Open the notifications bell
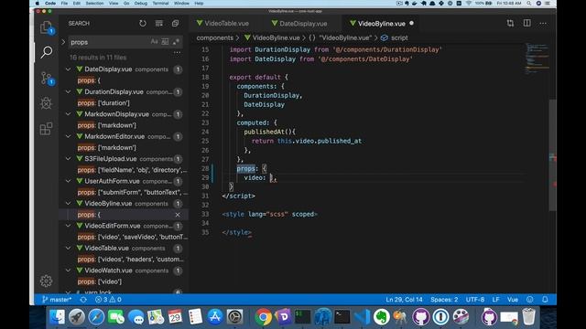586x329 pixels. [546, 300]
